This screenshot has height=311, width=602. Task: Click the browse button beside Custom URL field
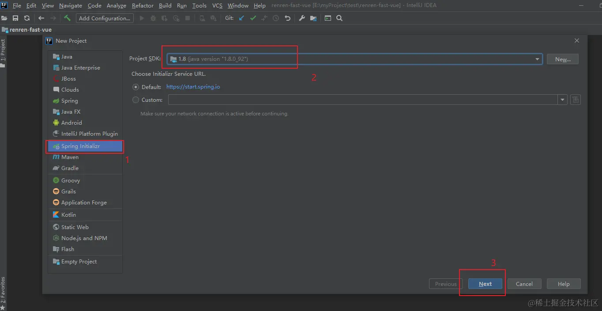(x=575, y=100)
